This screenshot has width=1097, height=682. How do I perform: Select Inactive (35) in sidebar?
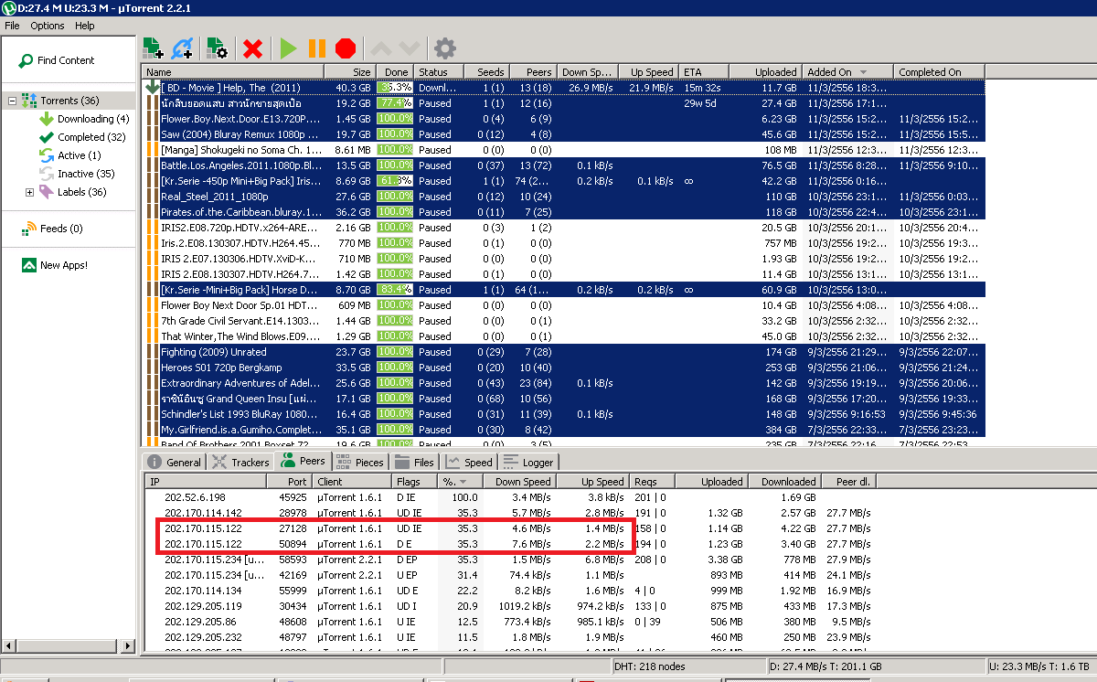[86, 174]
